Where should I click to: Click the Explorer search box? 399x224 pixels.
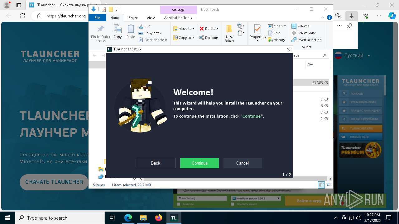click(311, 55)
